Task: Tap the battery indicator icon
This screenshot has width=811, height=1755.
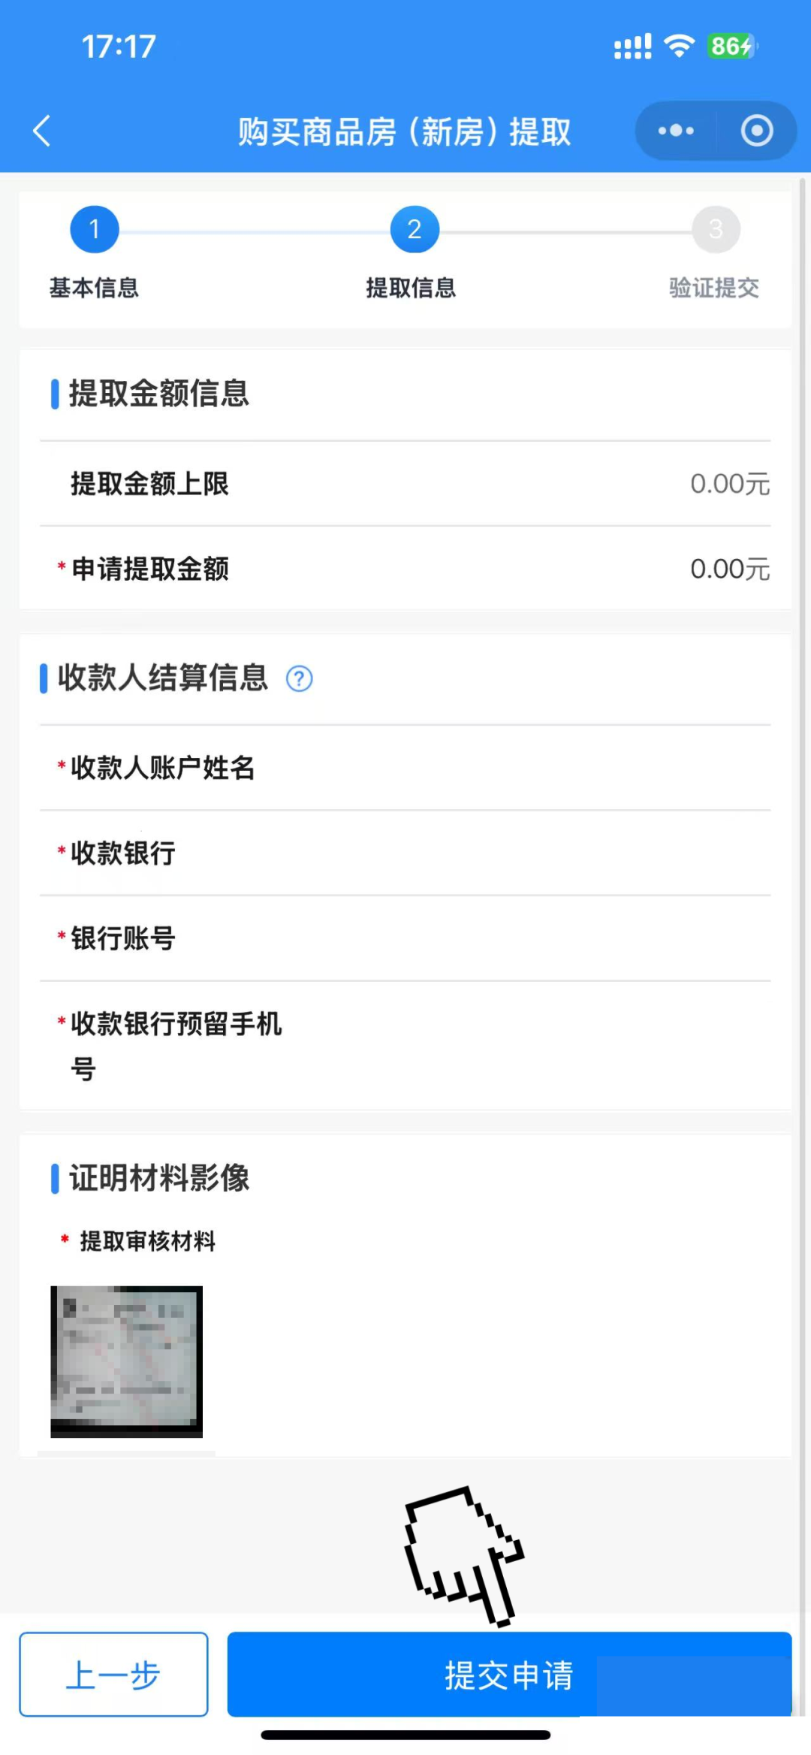Action: pos(731,47)
